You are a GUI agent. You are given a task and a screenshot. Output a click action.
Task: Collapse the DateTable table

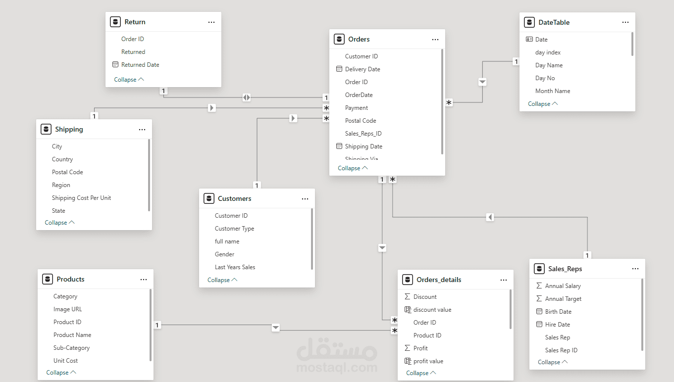(x=543, y=104)
